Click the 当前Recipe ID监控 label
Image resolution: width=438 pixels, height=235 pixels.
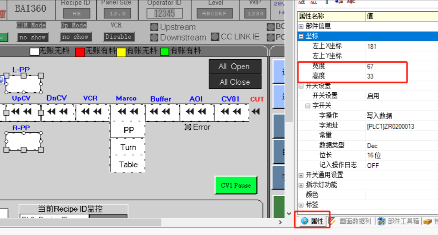(70, 209)
